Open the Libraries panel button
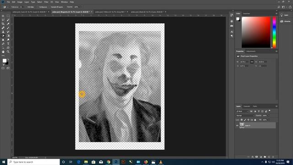The image size is (293, 165). 285,22
